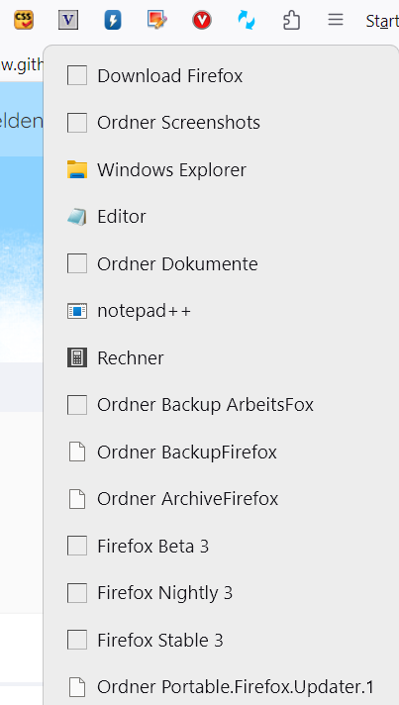This screenshot has height=705, width=399.
Task: Click the screenshot pencil toolbar icon
Action: (x=157, y=20)
